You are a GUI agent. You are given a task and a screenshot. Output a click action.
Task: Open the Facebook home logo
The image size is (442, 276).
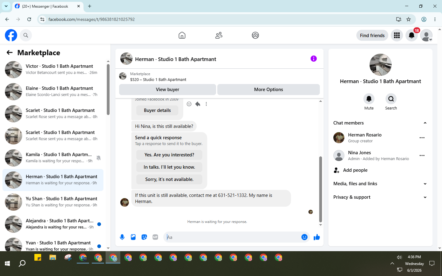click(11, 35)
